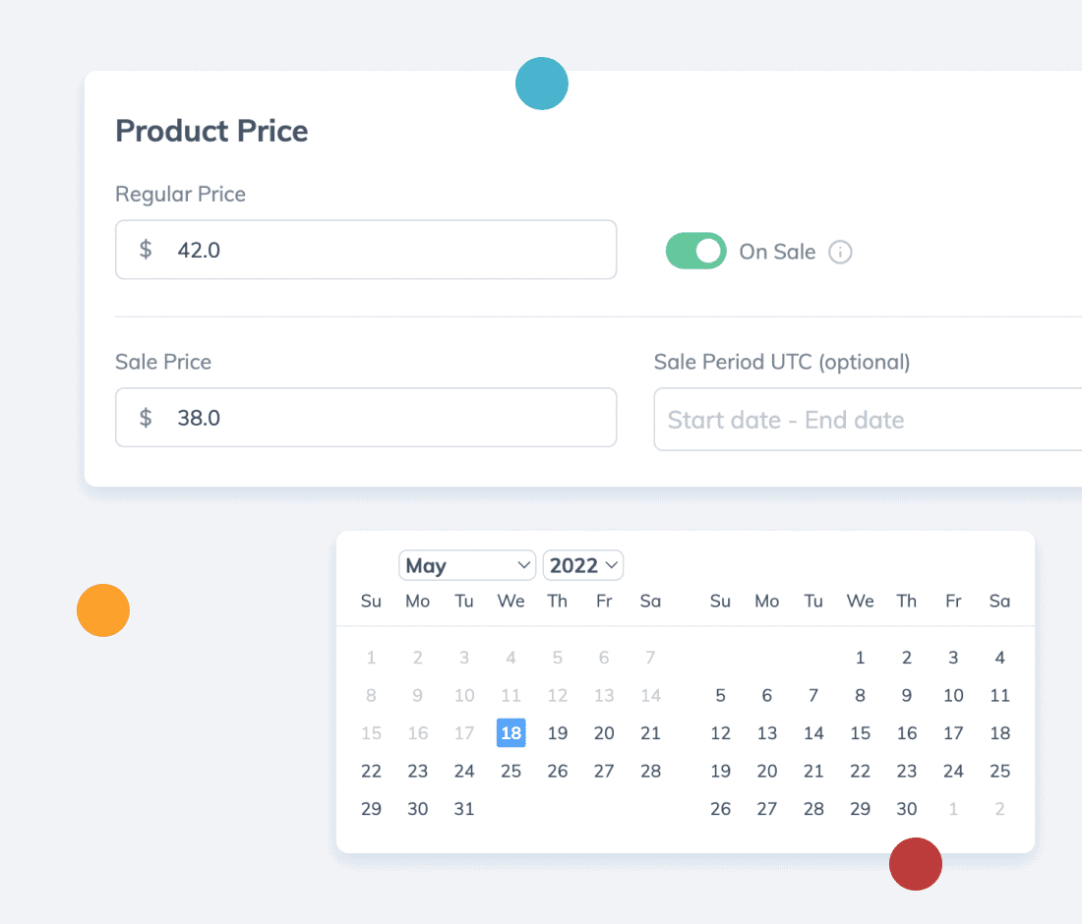Open the 2022 year dropdown
The height and width of the screenshot is (924, 1082).
pyautogui.click(x=583, y=565)
